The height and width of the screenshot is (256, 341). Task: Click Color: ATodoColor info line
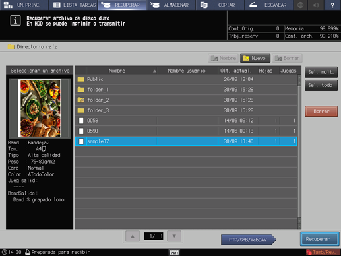tap(31, 174)
